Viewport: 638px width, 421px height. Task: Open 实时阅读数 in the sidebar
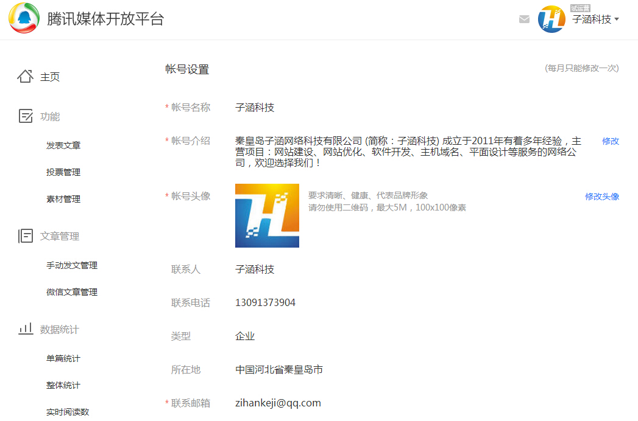pos(68,412)
